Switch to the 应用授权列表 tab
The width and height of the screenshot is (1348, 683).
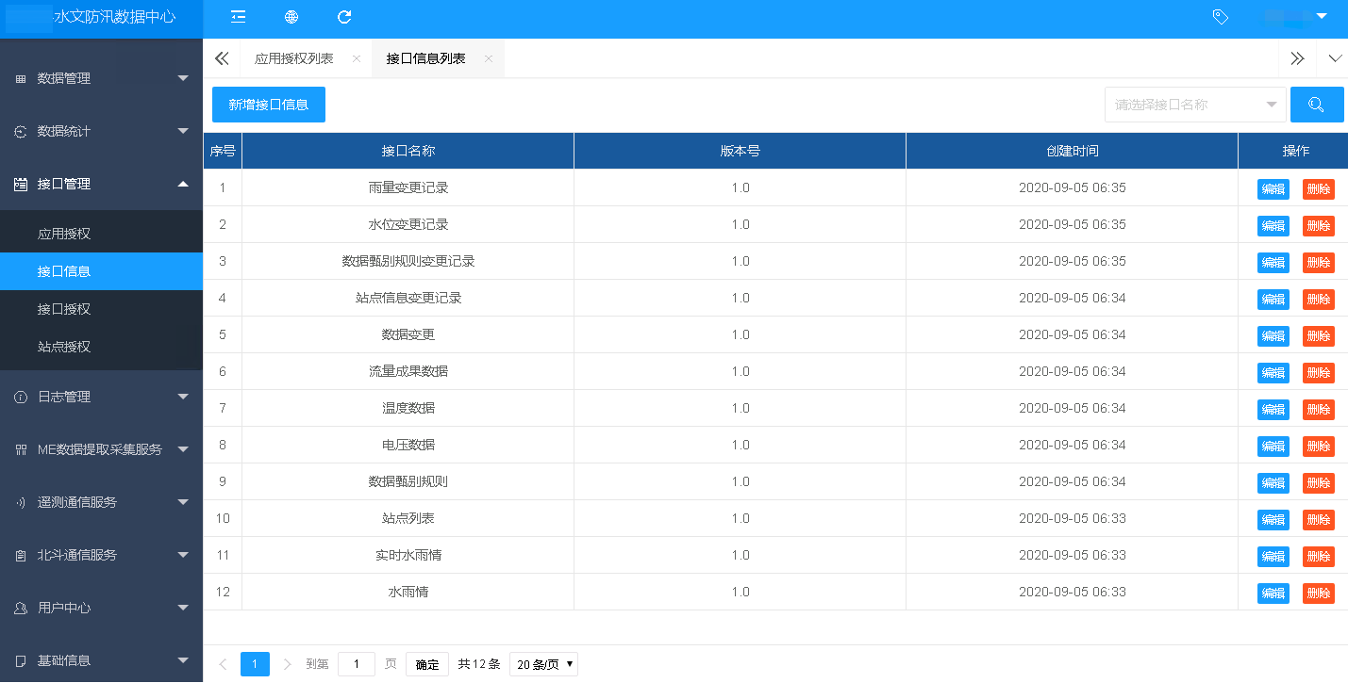pos(293,57)
